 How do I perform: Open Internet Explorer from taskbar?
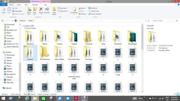coord(27,98)
